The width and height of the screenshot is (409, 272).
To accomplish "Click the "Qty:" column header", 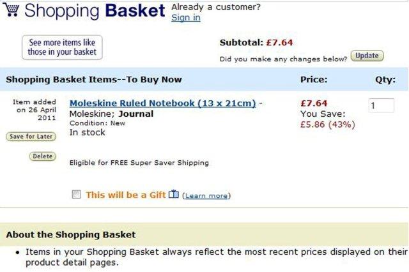I will 385,80.
